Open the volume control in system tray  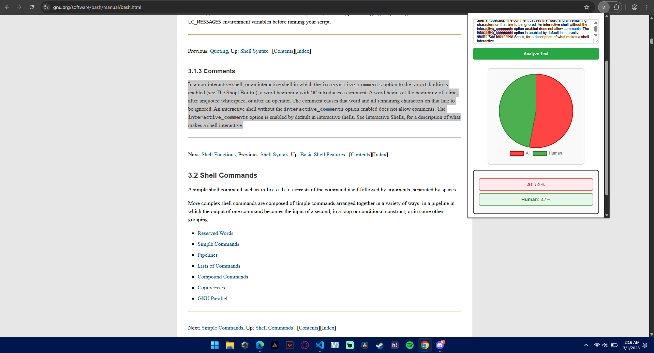(605, 345)
